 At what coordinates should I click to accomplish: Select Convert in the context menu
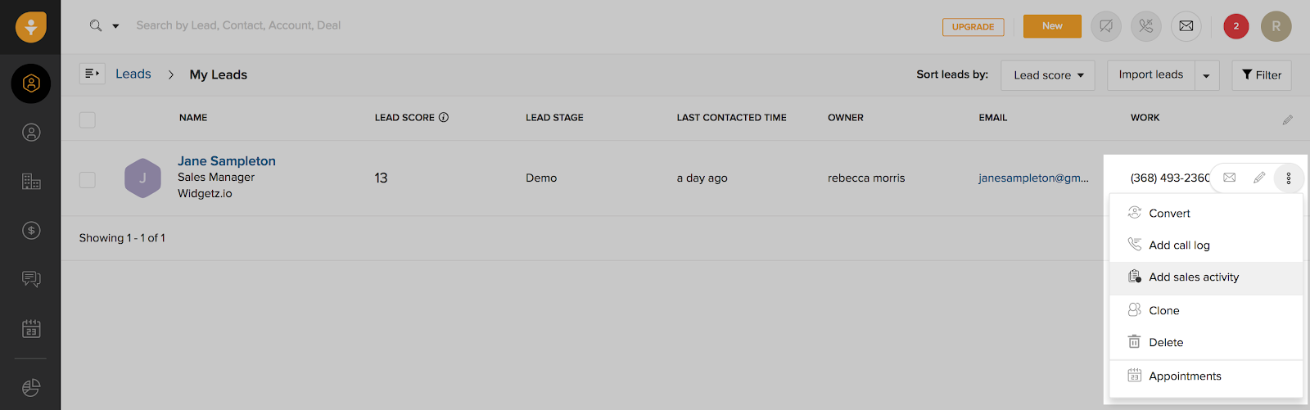[x=1169, y=214]
